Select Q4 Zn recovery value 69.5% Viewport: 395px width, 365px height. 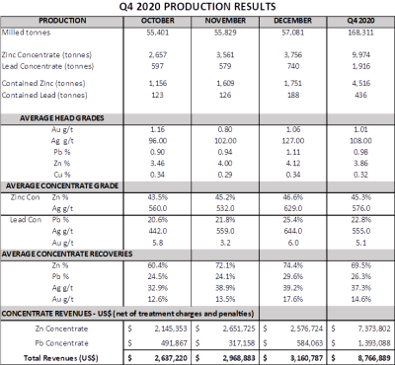[360, 265]
